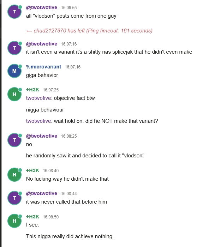Click microvariant's blue M avatar

14,71
